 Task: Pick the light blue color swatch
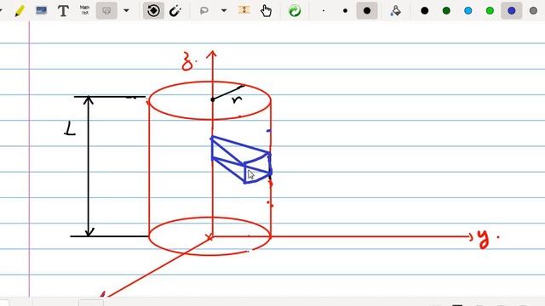coord(468,11)
